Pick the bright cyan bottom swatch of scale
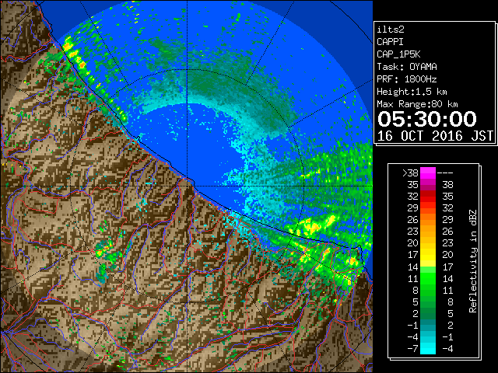Screen dimensions: 498x373 (428, 349)
